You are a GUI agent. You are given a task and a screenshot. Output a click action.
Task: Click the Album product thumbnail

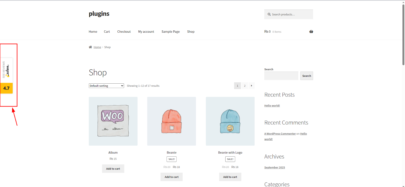[113, 121]
